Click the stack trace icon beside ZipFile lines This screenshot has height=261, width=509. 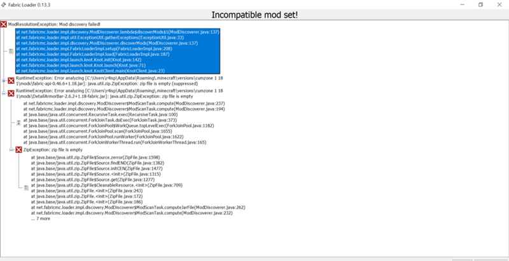pos(25,188)
